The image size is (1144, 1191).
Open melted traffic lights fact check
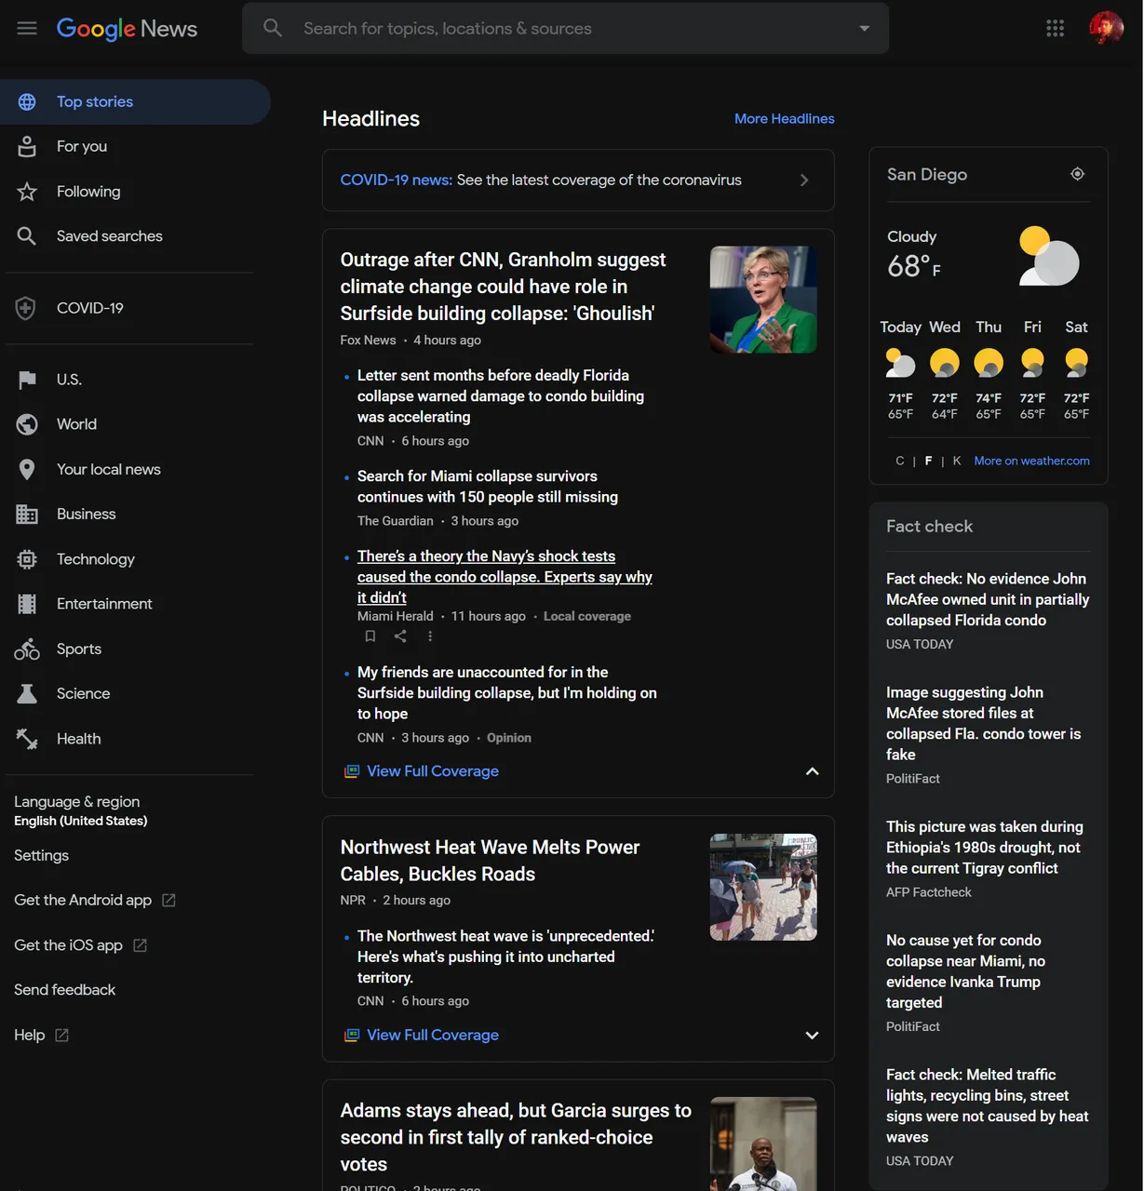(988, 1105)
